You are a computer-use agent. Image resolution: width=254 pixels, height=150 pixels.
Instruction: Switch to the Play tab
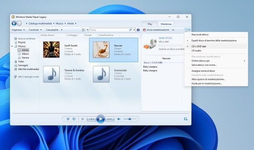150,24
